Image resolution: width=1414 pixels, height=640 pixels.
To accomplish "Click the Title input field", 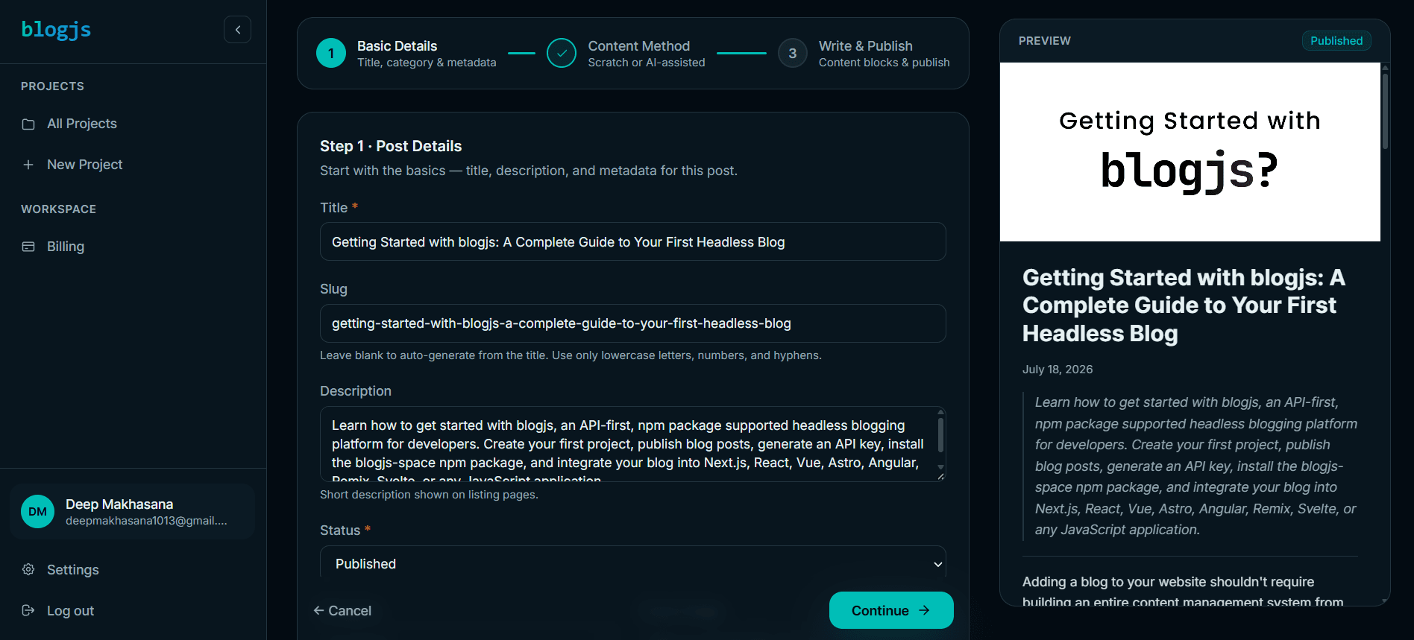I will tap(633, 242).
